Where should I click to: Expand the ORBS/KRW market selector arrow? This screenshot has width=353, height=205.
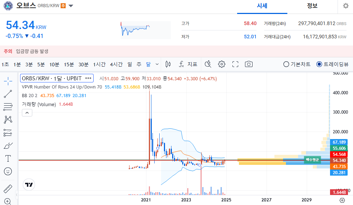[71, 6]
